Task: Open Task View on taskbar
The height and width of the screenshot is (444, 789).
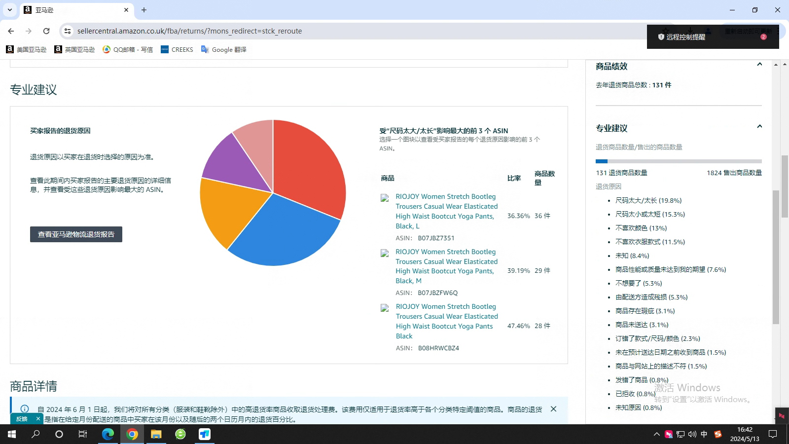Action: 83,434
